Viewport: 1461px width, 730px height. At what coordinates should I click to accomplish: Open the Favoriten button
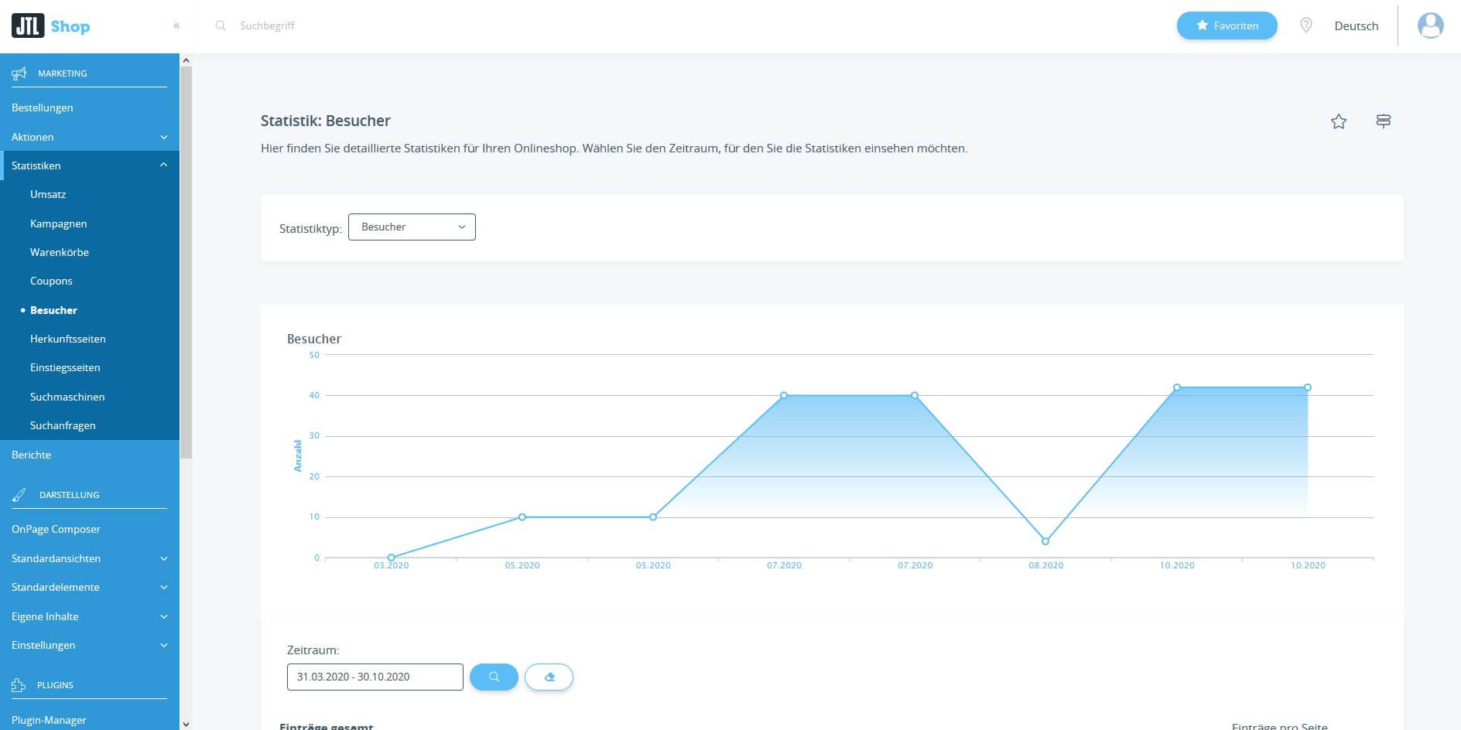(x=1227, y=26)
